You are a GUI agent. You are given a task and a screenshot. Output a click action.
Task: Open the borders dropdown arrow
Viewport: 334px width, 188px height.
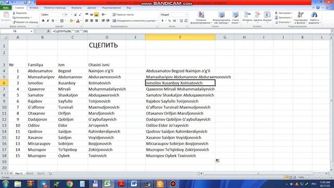pyautogui.click(x=65, y=21)
